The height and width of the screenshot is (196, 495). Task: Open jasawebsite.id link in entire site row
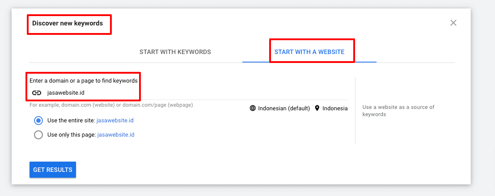pos(115,121)
